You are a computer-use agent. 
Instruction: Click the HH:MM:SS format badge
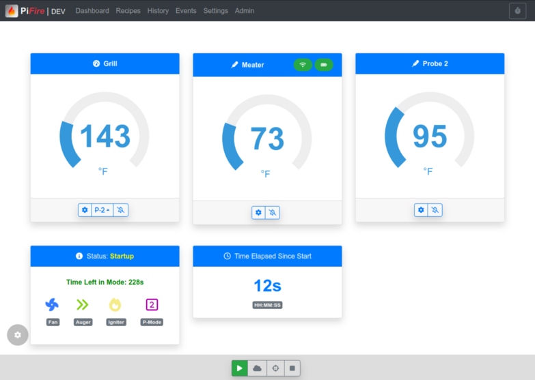pos(268,305)
